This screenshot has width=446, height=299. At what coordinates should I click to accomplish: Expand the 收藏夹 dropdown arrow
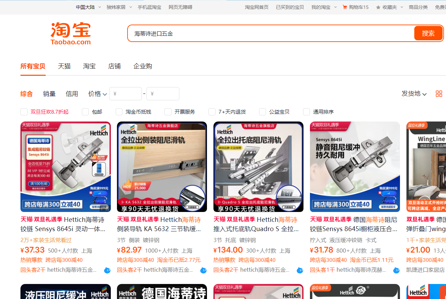402,7
